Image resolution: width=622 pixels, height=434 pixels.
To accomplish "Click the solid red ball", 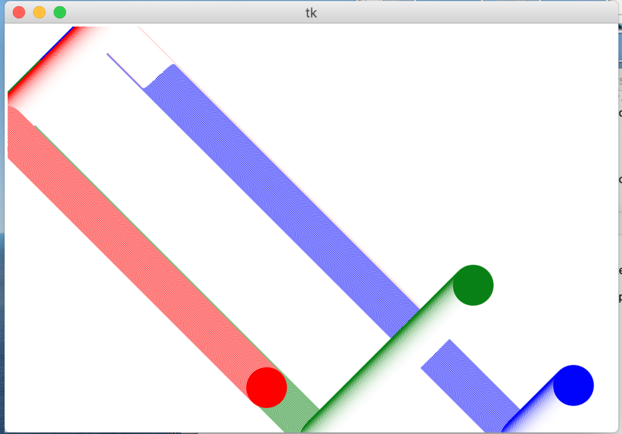I will [267, 387].
